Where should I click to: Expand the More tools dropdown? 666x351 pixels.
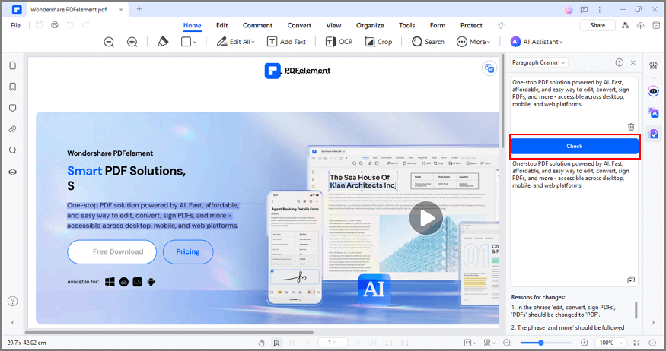pos(473,42)
